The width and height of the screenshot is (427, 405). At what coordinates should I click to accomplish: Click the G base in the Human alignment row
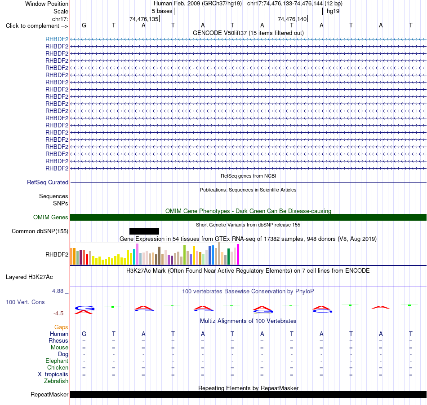pyautogui.click(x=84, y=334)
